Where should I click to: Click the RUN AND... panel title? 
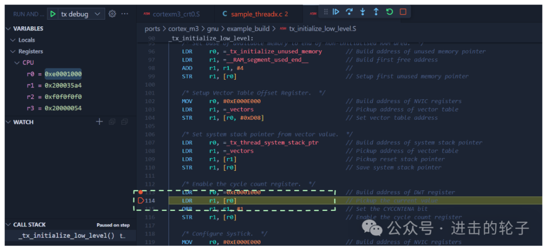pos(28,14)
